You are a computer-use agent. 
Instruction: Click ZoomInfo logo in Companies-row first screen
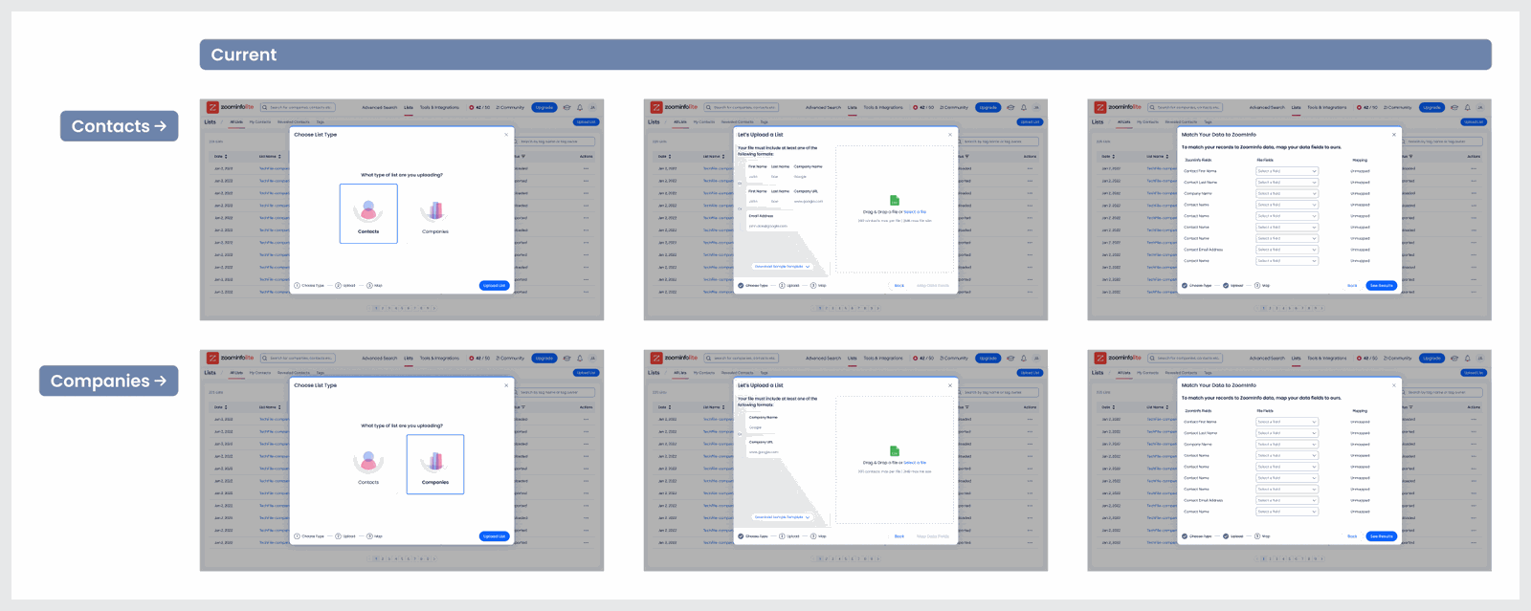click(231, 358)
